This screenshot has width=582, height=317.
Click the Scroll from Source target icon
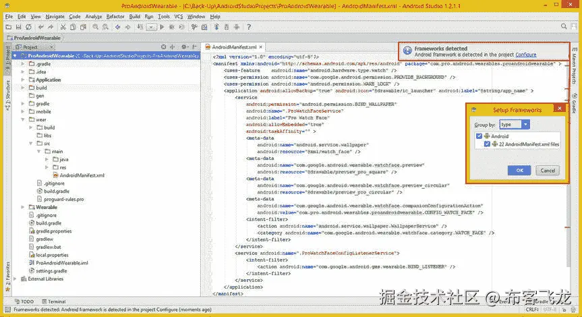coord(163,47)
